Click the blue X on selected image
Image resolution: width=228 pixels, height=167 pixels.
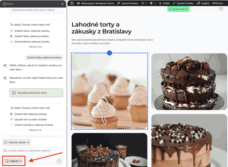coord(109,53)
